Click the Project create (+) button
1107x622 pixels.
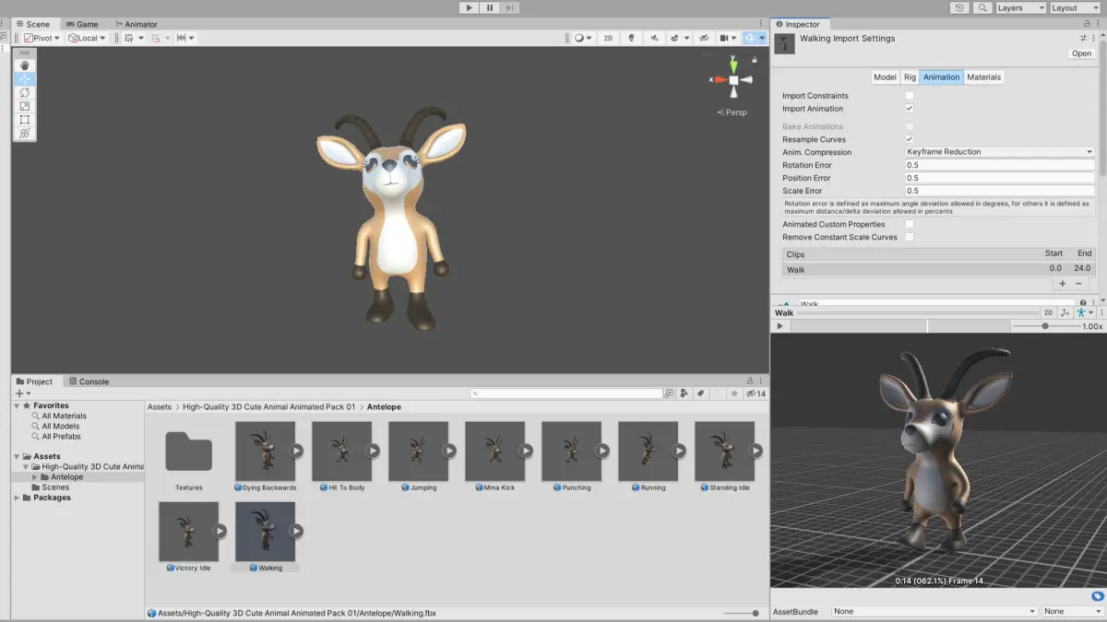point(23,393)
